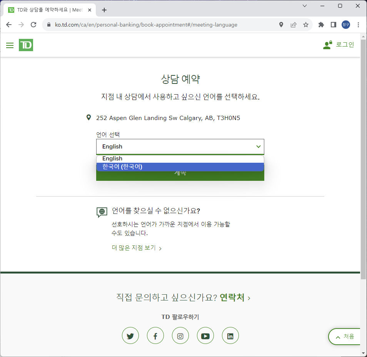The width and height of the screenshot is (367, 357).
Task: Go back in browser history
Action: [9, 25]
